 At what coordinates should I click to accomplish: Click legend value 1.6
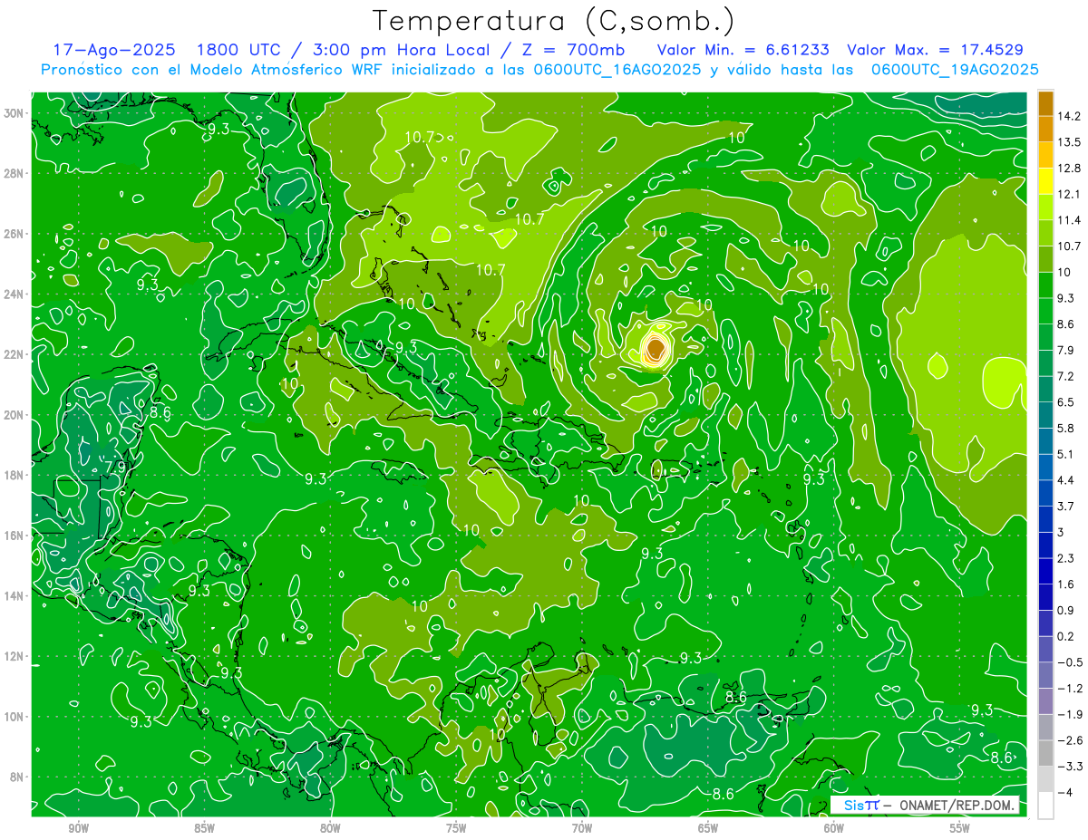(x=1065, y=584)
